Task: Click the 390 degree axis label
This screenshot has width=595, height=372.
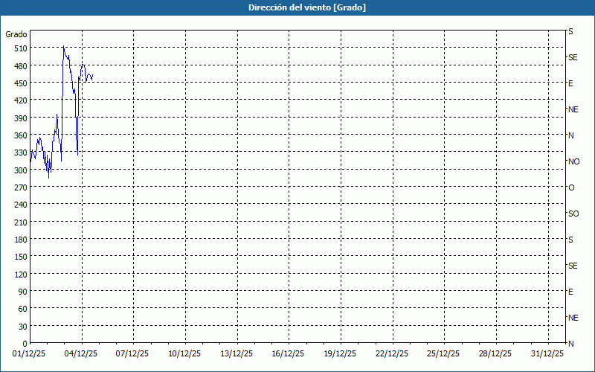Action: tap(21, 118)
